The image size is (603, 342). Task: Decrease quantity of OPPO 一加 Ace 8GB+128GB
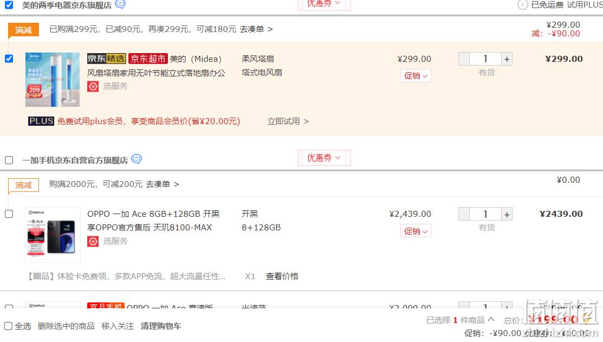(464, 214)
